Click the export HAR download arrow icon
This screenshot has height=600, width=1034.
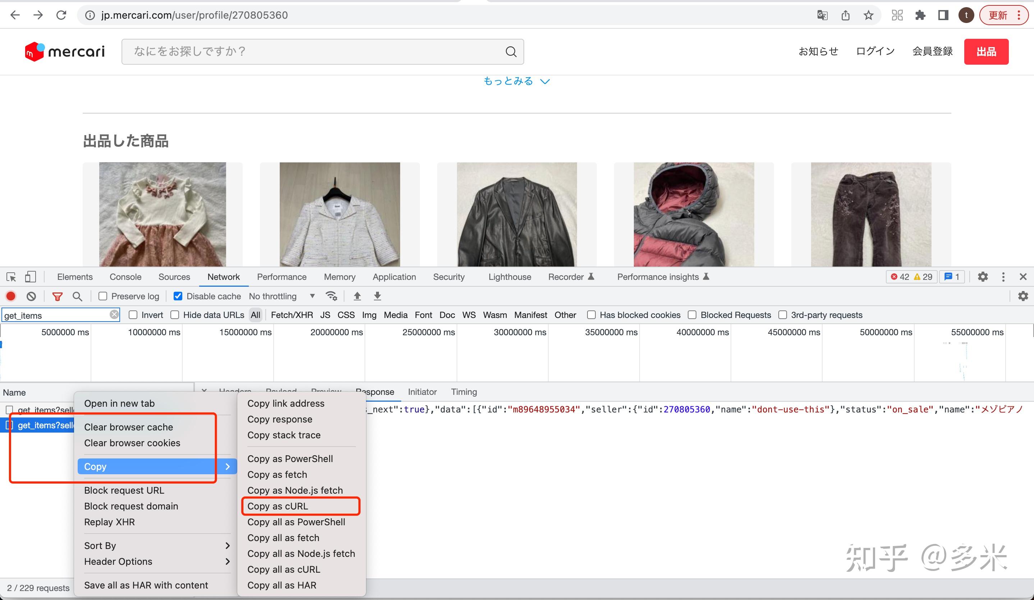click(x=378, y=296)
